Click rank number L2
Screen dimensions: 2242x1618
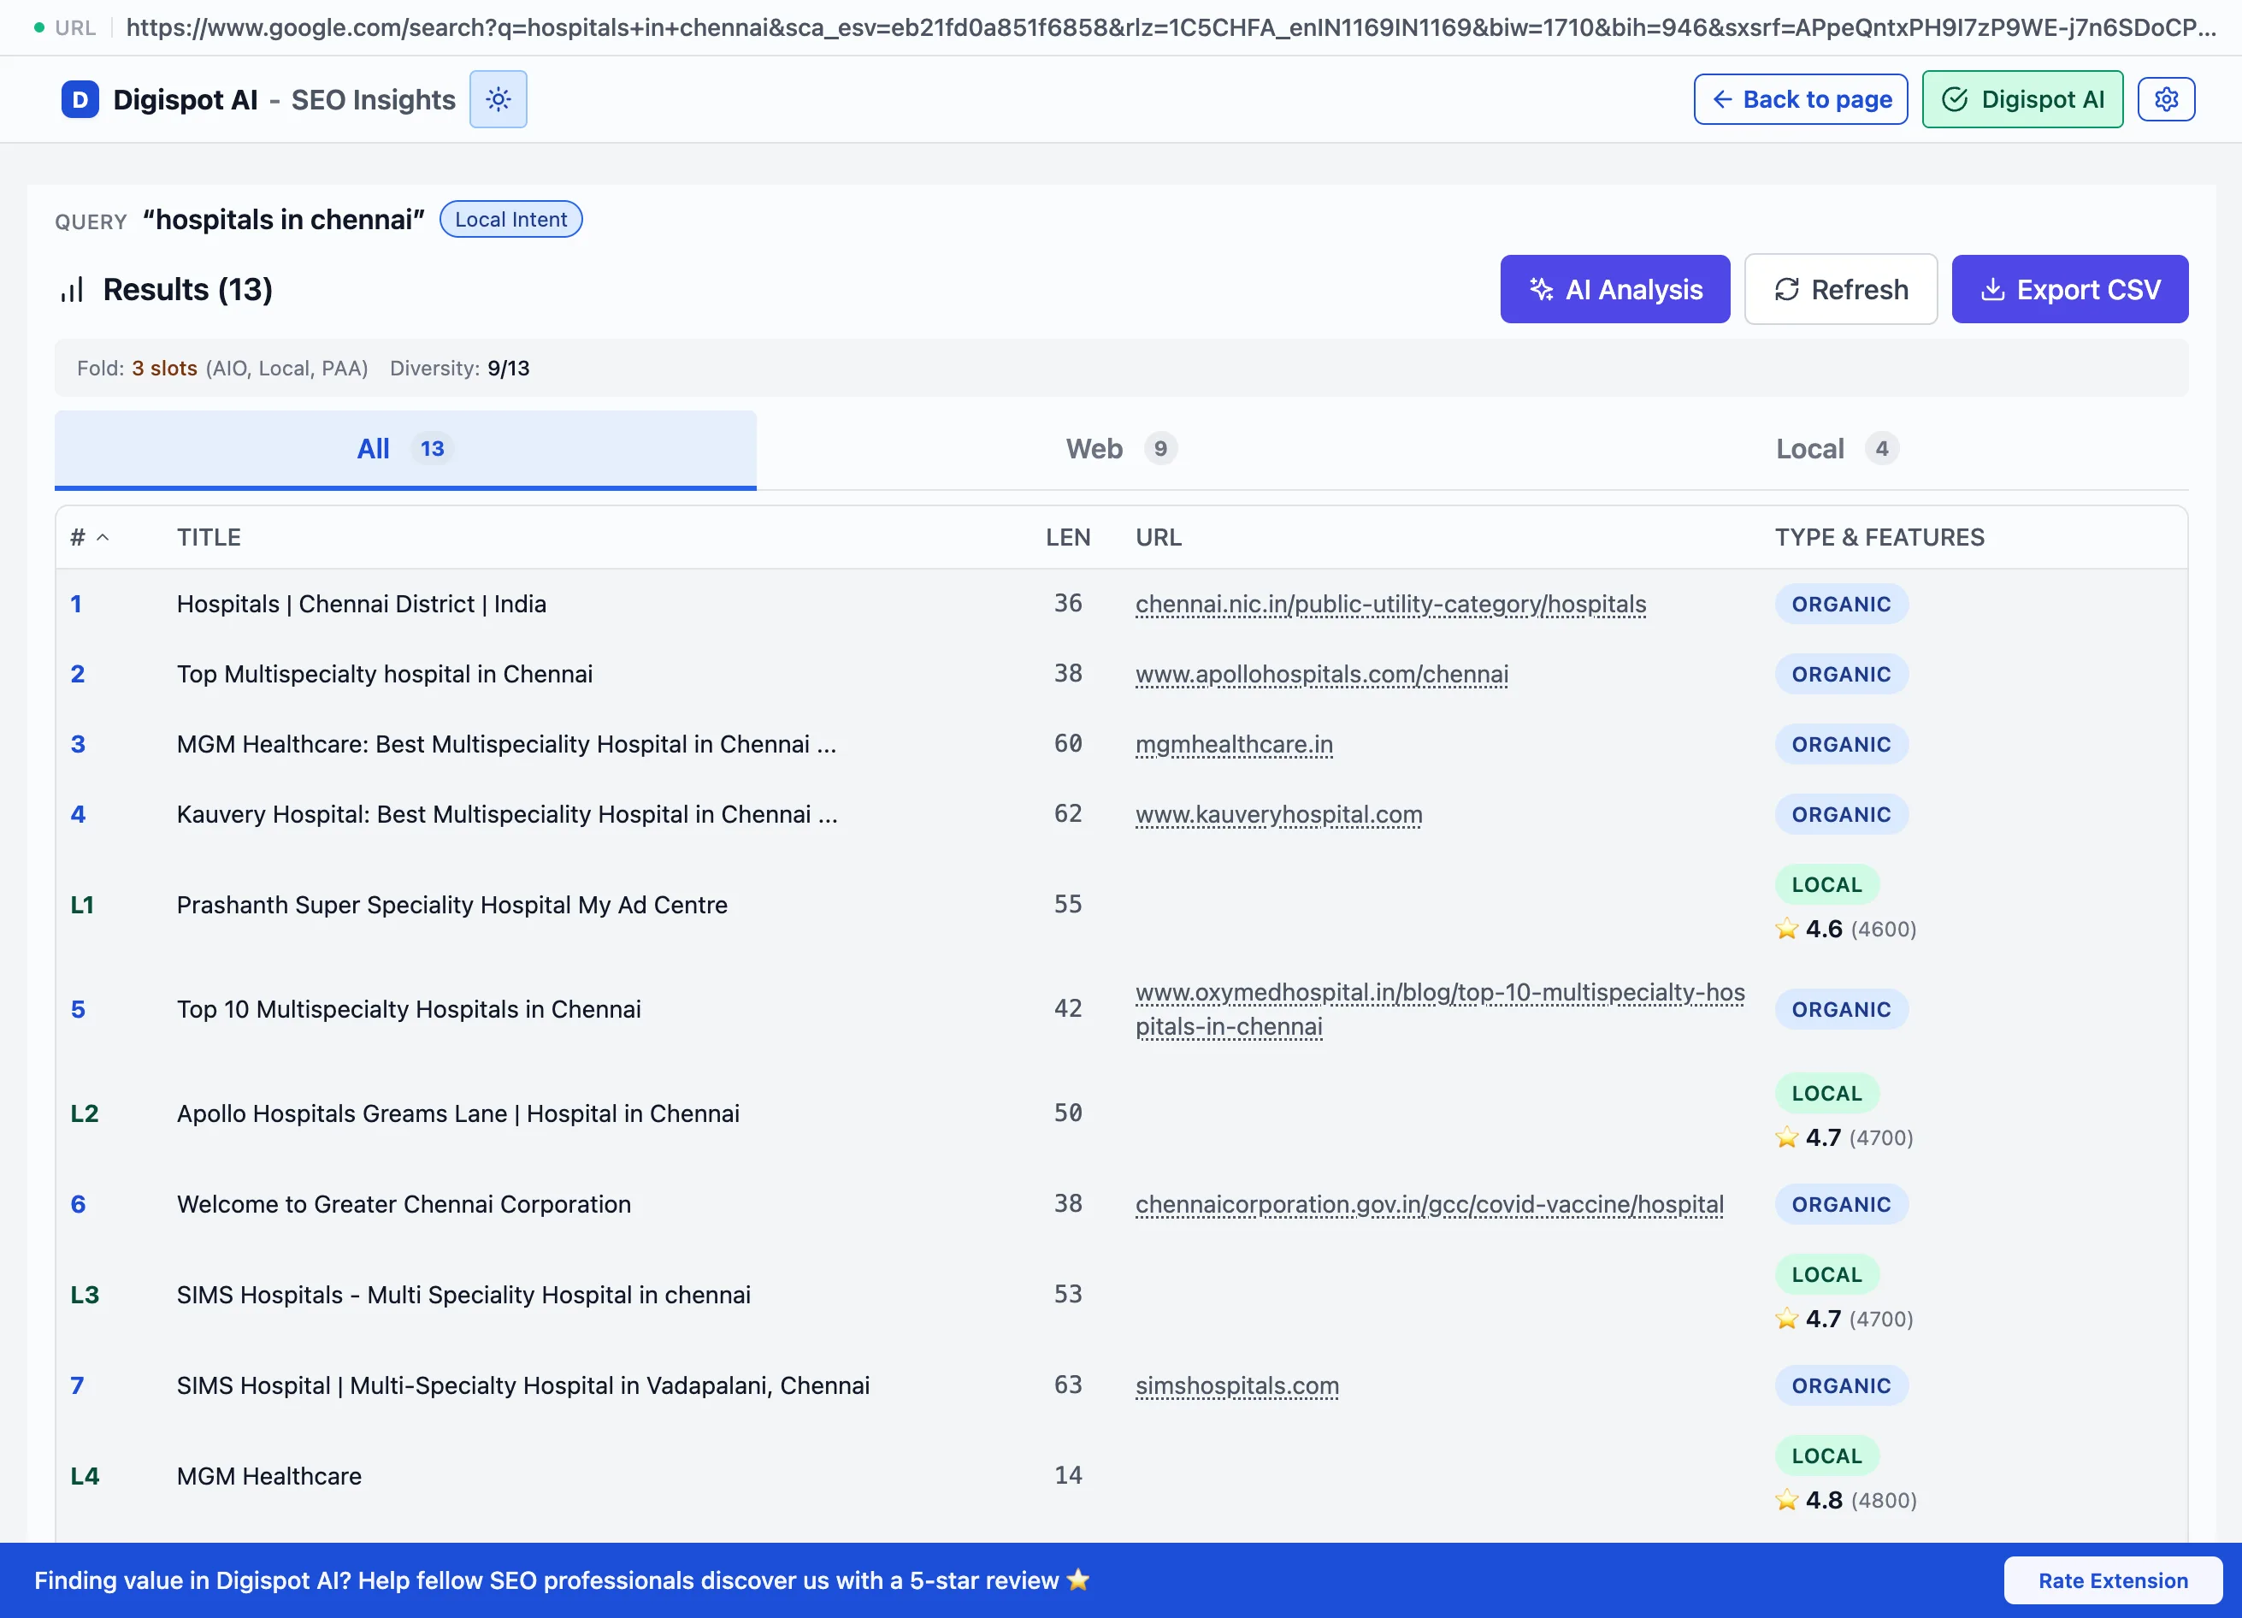(85, 1114)
